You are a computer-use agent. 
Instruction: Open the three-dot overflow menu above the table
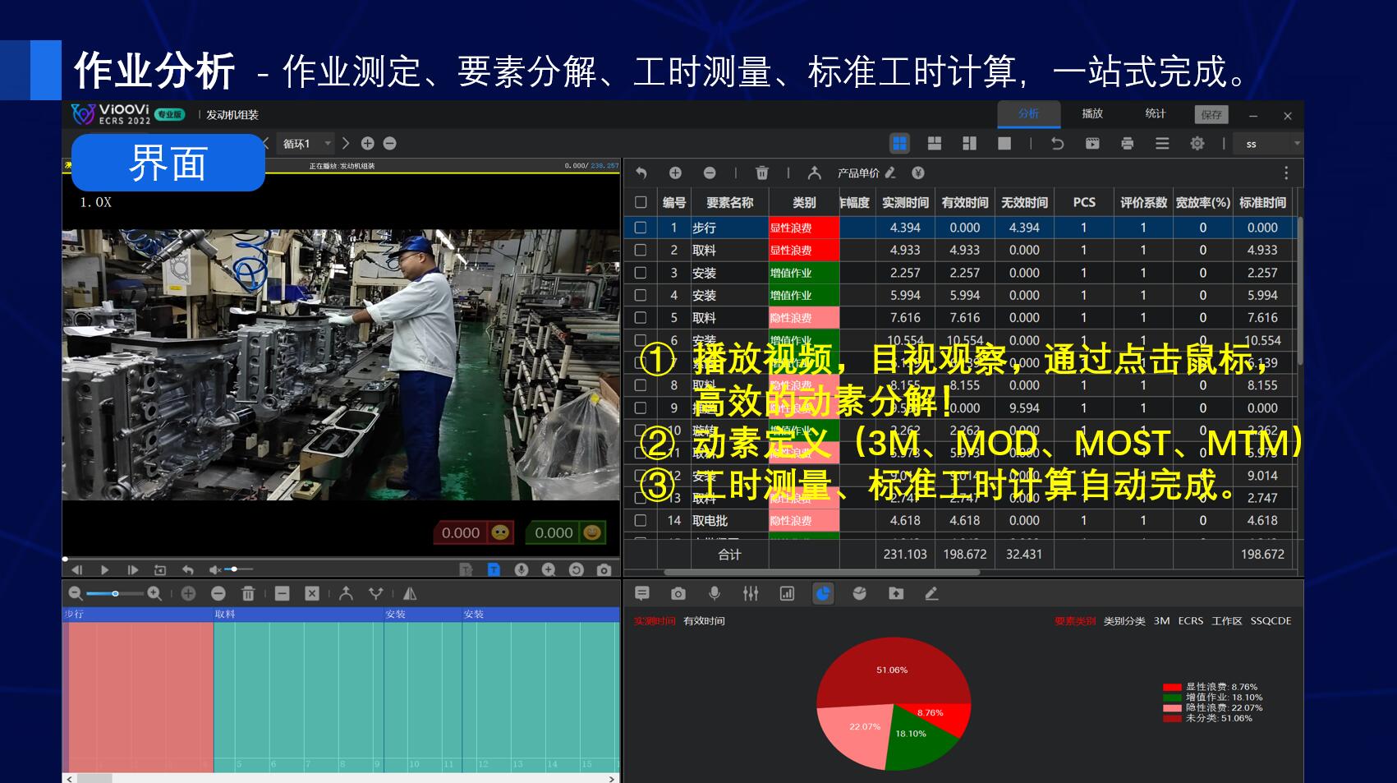point(1286,173)
